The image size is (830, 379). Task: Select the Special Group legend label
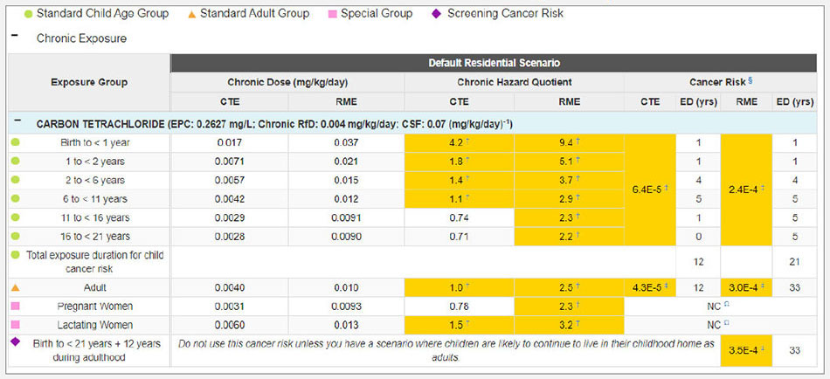click(x=377, y=14)
